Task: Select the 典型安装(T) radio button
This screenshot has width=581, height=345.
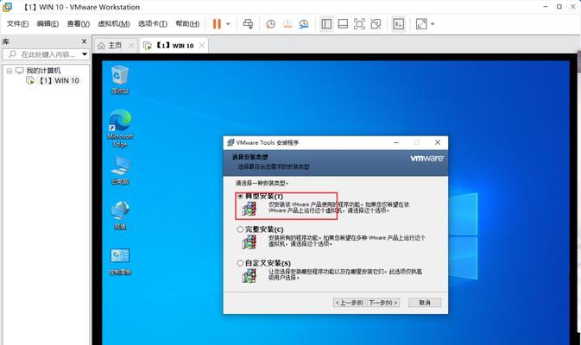Action: pyautogui.click(x=241, y=196)
